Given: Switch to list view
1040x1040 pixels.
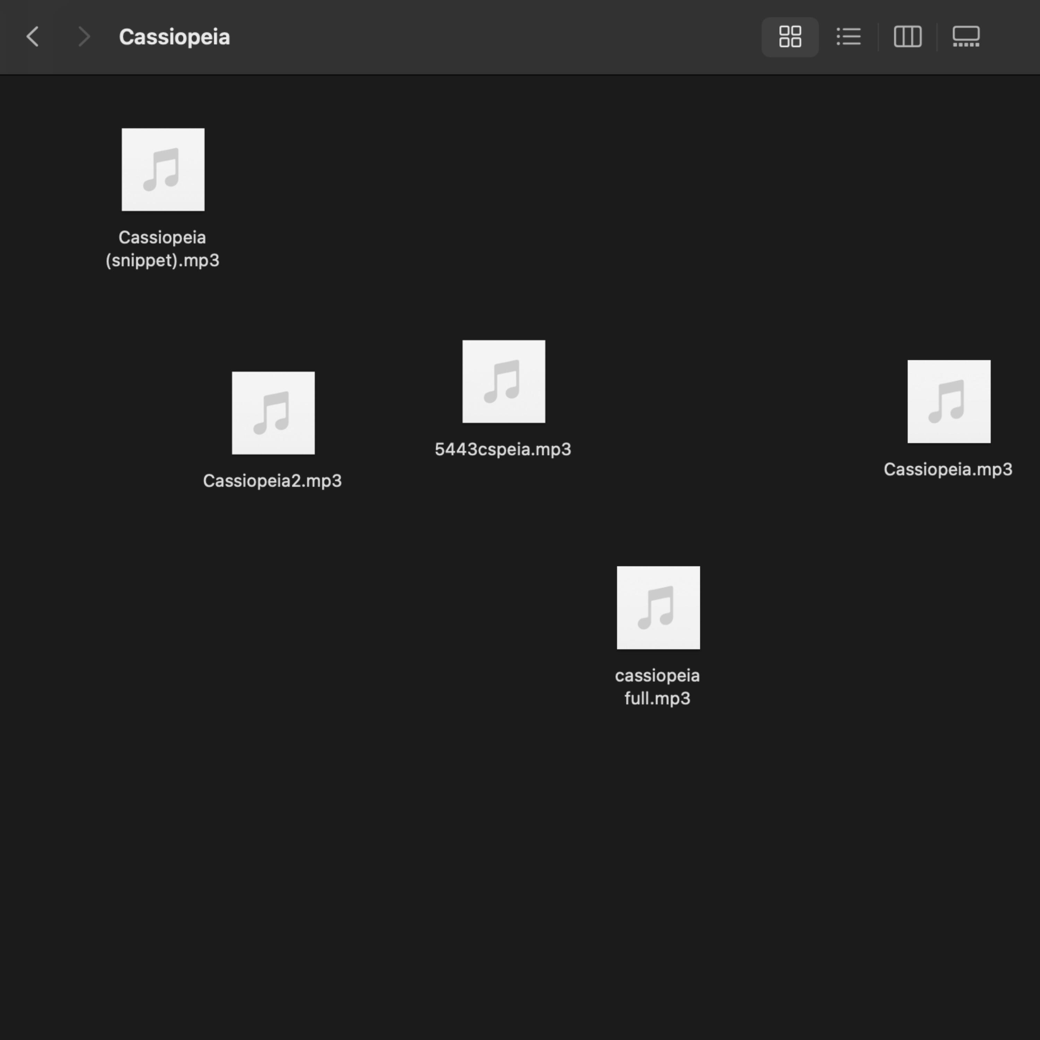Looking at the screenshot, I should pyautogui.click(x=848, y=37).
